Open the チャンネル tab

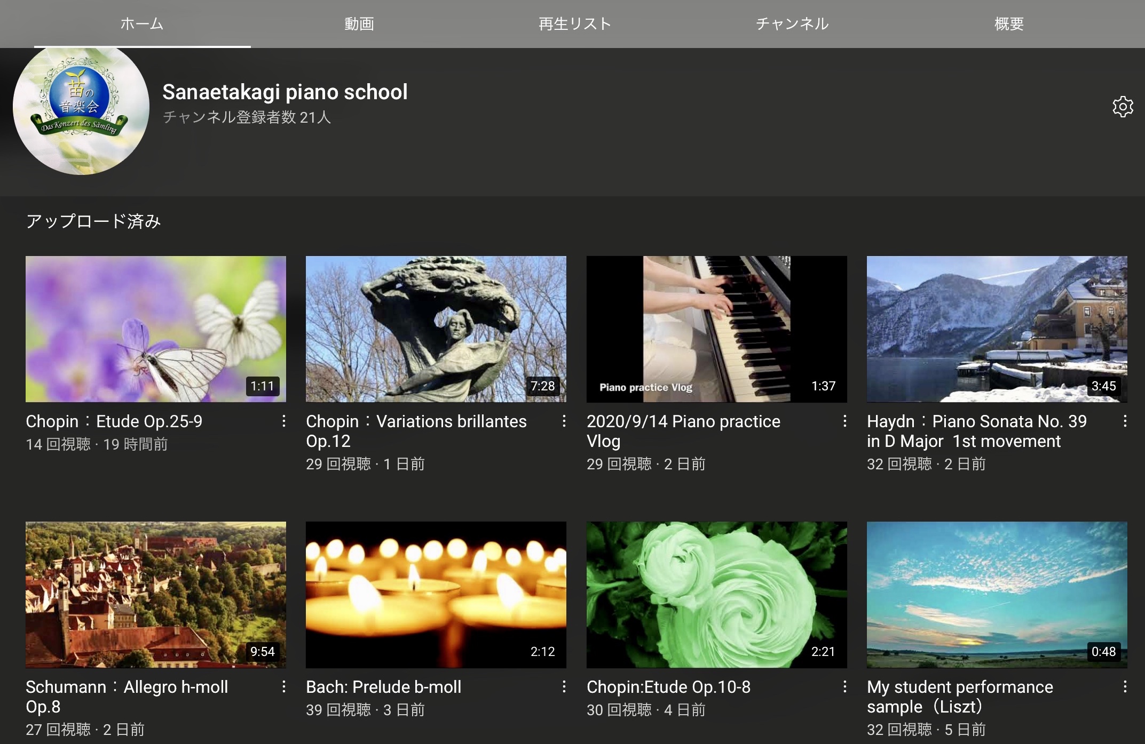[792, 24]
